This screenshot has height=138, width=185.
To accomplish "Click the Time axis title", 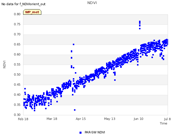I will [164, 123].
